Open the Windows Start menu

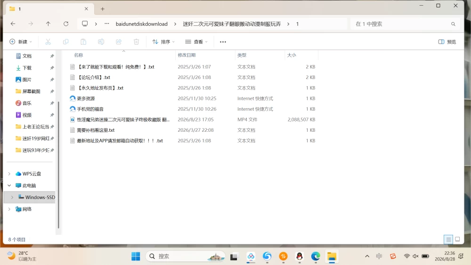pyautogui.click(x=136, y=257)
